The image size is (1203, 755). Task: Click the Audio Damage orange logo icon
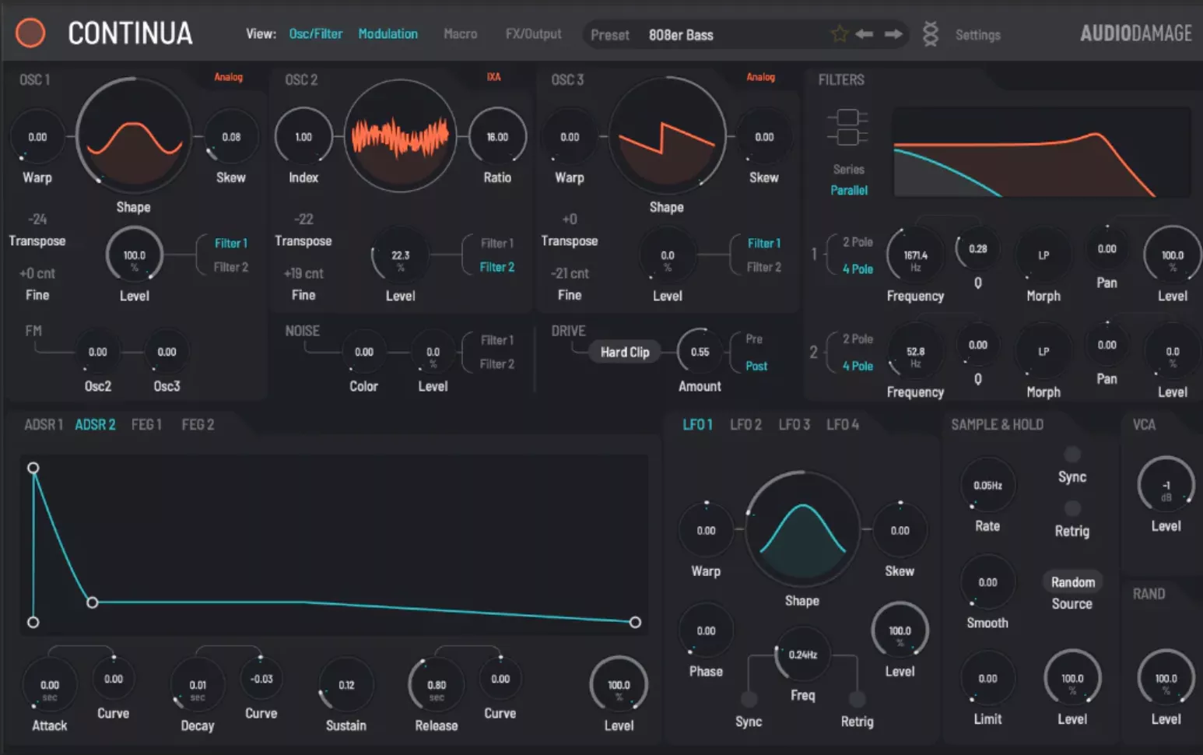[30, 33]
